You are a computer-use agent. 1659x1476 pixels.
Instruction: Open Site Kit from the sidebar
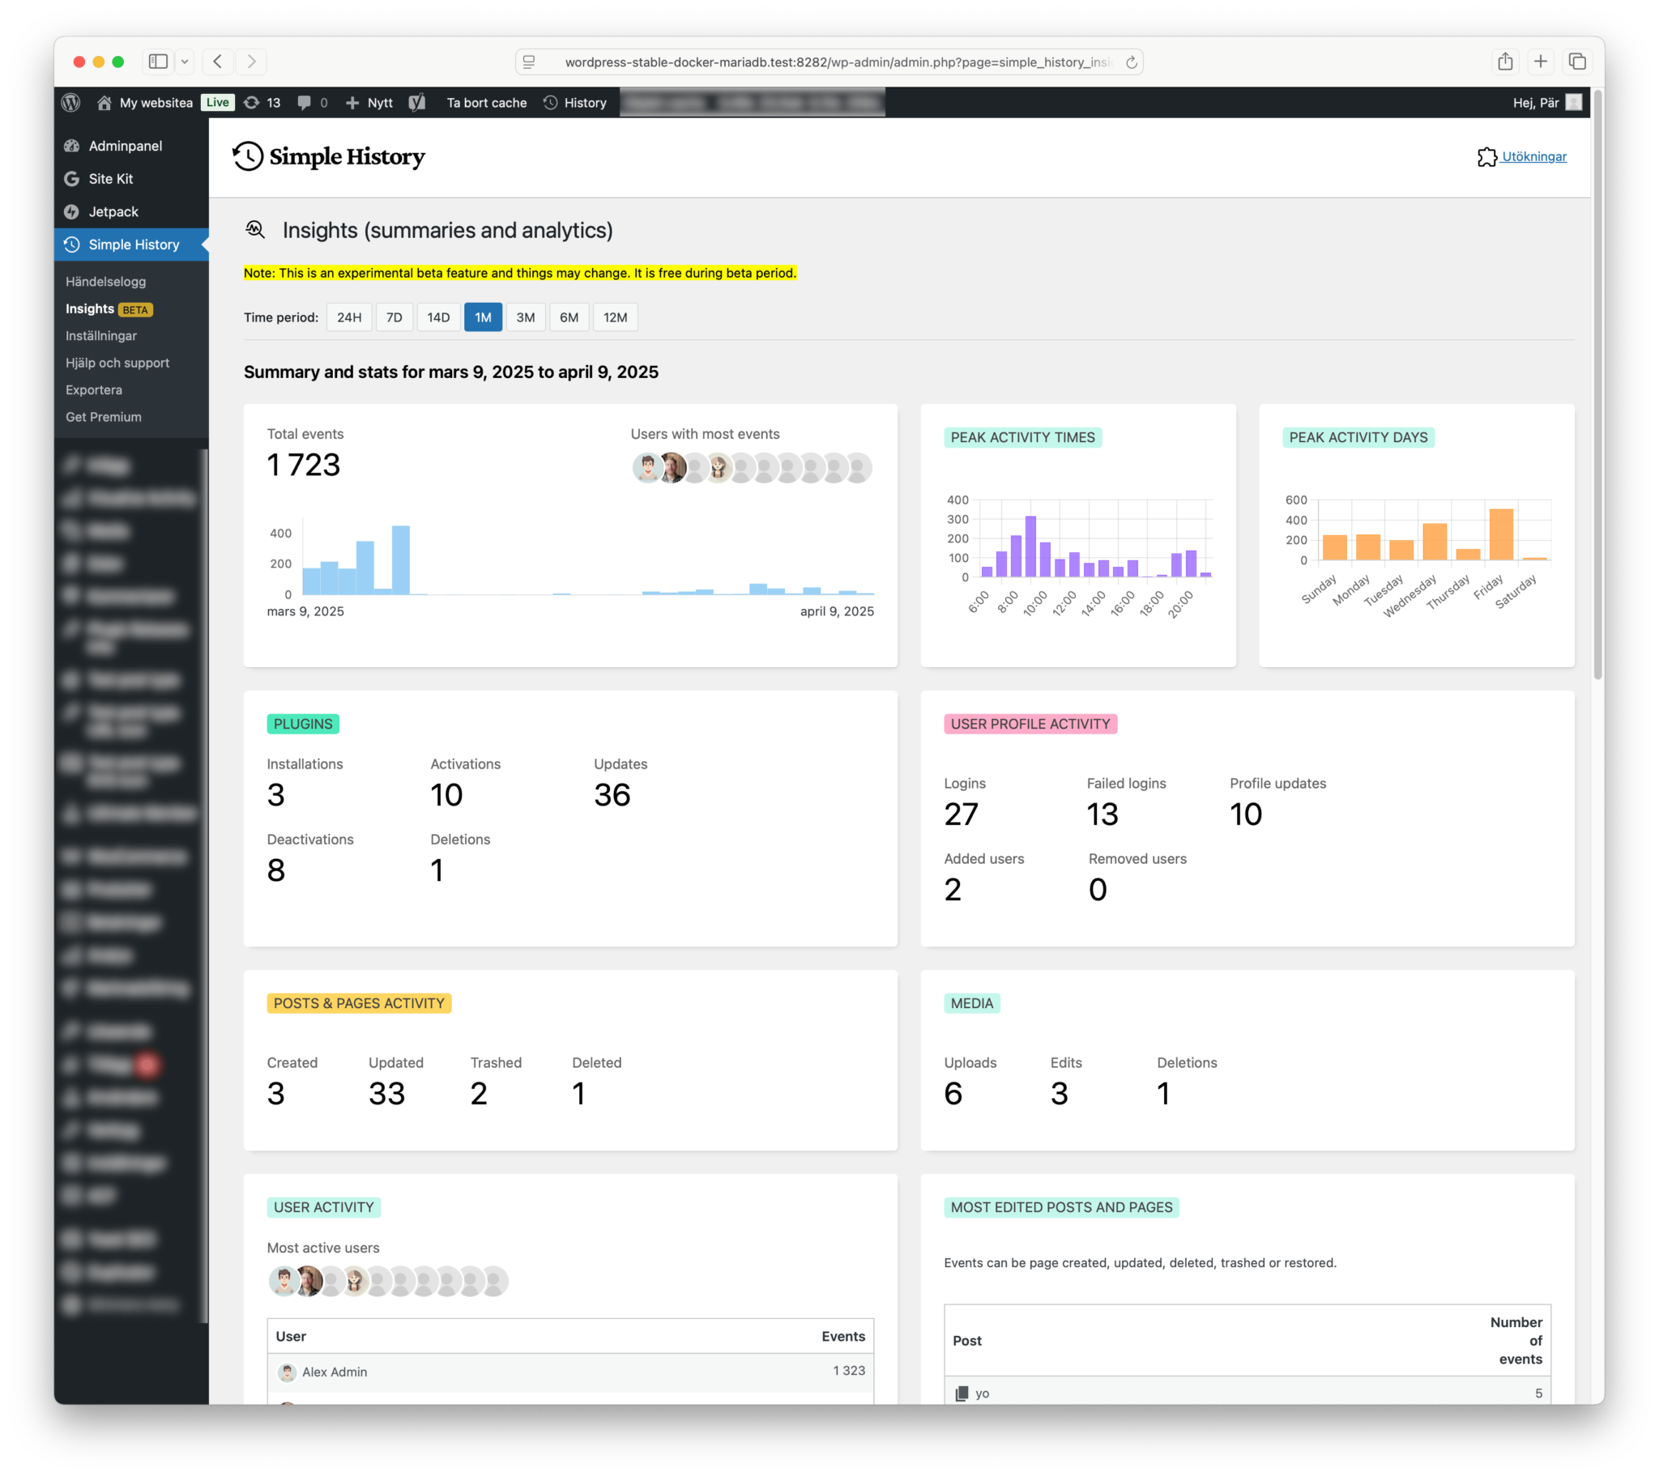coord(111,178)
